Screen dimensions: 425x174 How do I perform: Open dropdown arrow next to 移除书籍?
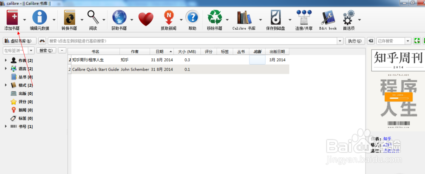pos(227,20)
